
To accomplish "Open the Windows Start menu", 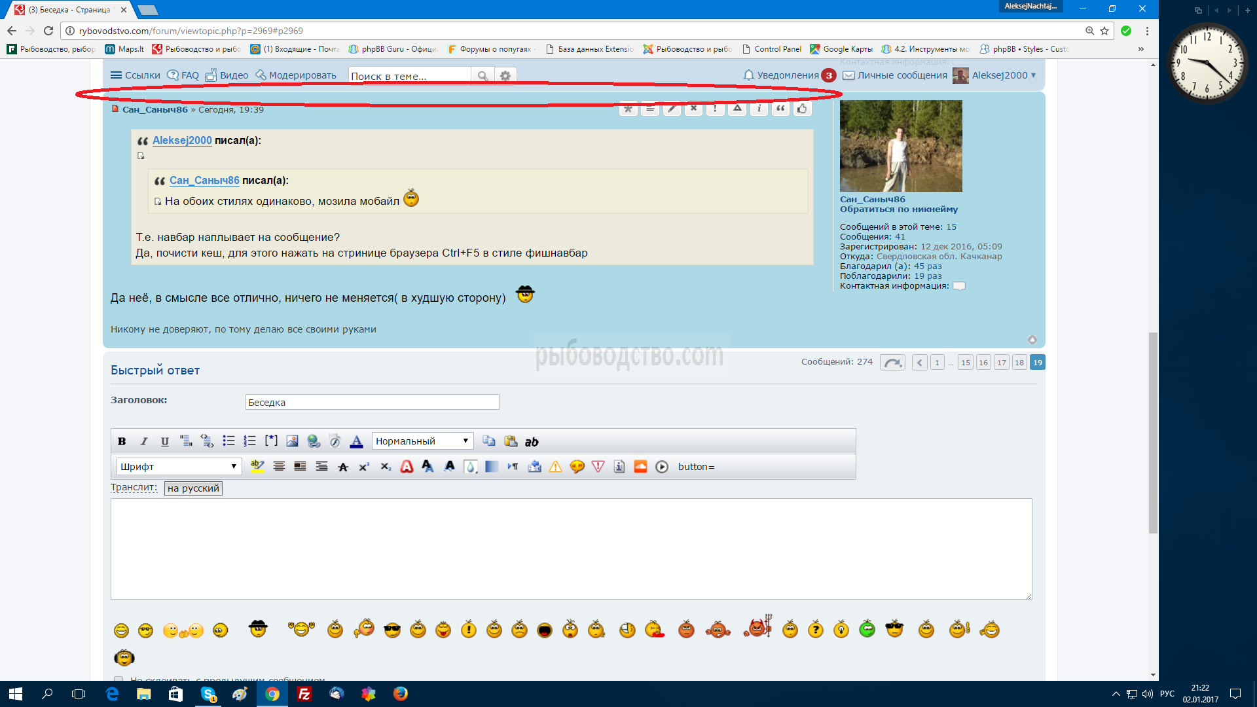I will (x=16, y=694).
